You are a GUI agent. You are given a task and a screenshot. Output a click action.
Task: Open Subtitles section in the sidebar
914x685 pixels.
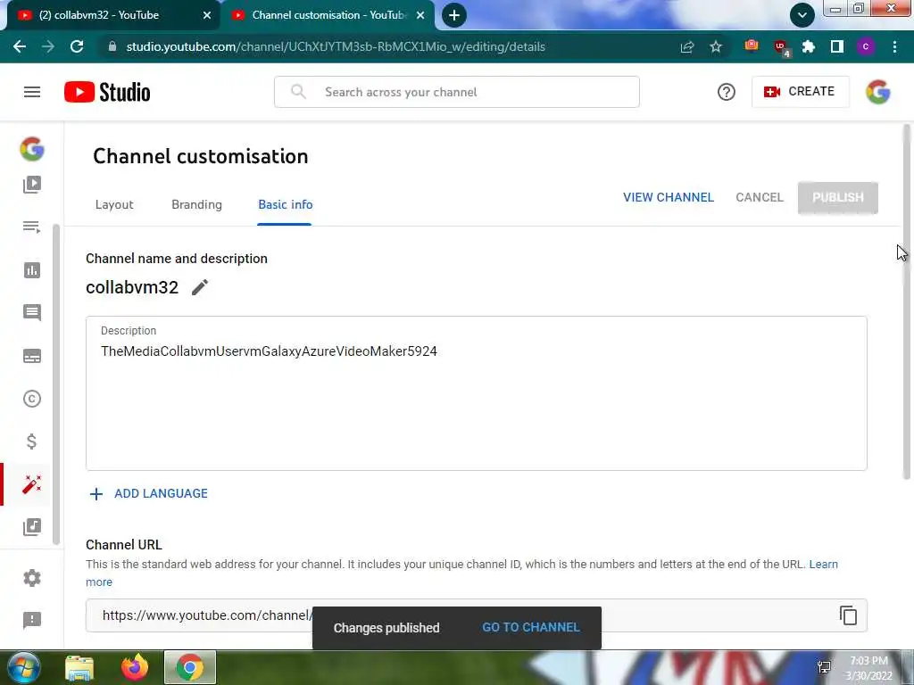coord(32,356)
